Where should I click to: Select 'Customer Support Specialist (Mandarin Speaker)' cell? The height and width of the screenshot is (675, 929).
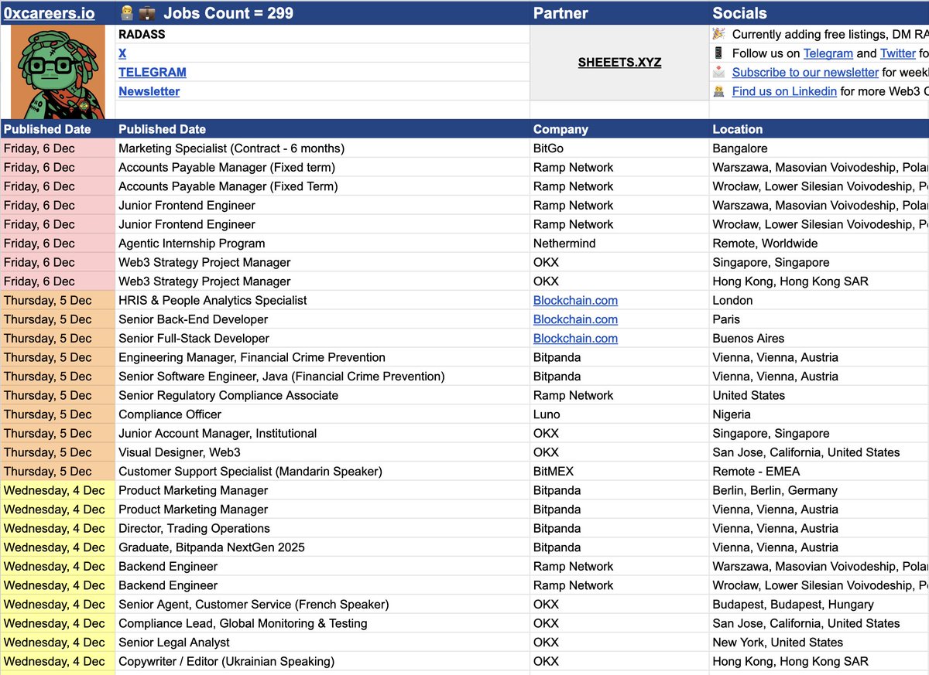(x=322, y=472)
